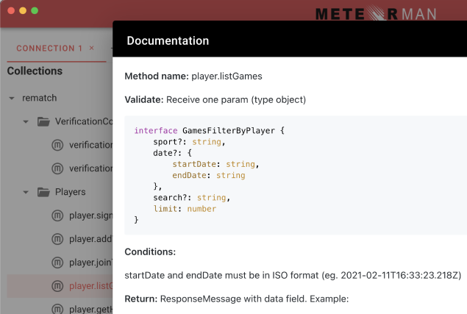Click the first verification method's Meteor icon

pos(57,145)
